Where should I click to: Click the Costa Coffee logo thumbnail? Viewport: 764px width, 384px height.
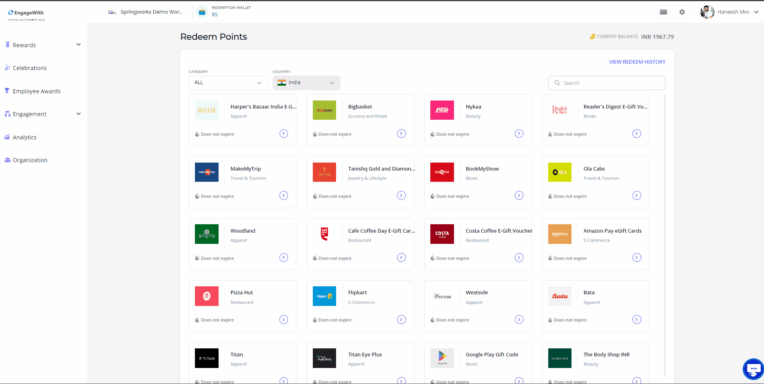pos(442,234)
